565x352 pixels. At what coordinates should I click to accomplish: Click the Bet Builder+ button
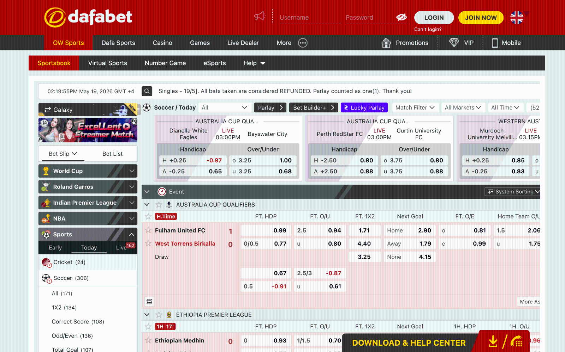click(314, 107)
